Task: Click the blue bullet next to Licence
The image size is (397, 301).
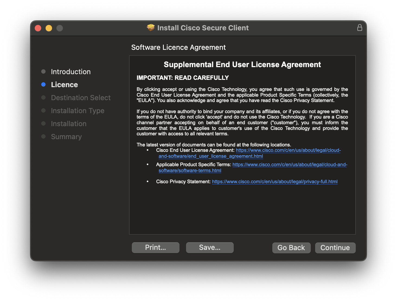Action: [43, 84]
